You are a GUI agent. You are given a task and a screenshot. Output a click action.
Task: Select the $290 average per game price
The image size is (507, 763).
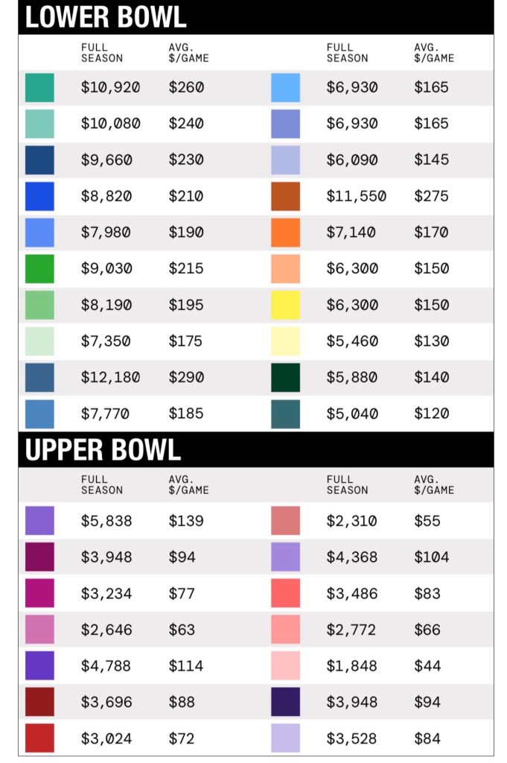click(x=186, y=377)
